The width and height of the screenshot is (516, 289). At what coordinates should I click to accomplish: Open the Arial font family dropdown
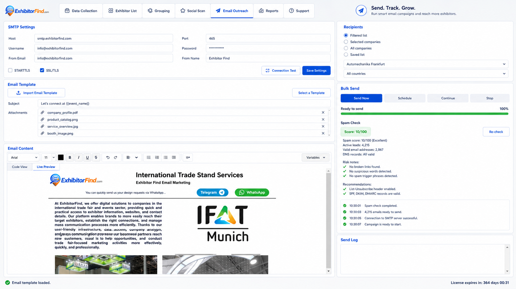[x=24, y=158]
